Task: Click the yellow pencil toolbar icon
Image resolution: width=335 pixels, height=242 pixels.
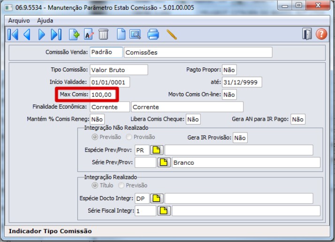Action: pos(172,34)
